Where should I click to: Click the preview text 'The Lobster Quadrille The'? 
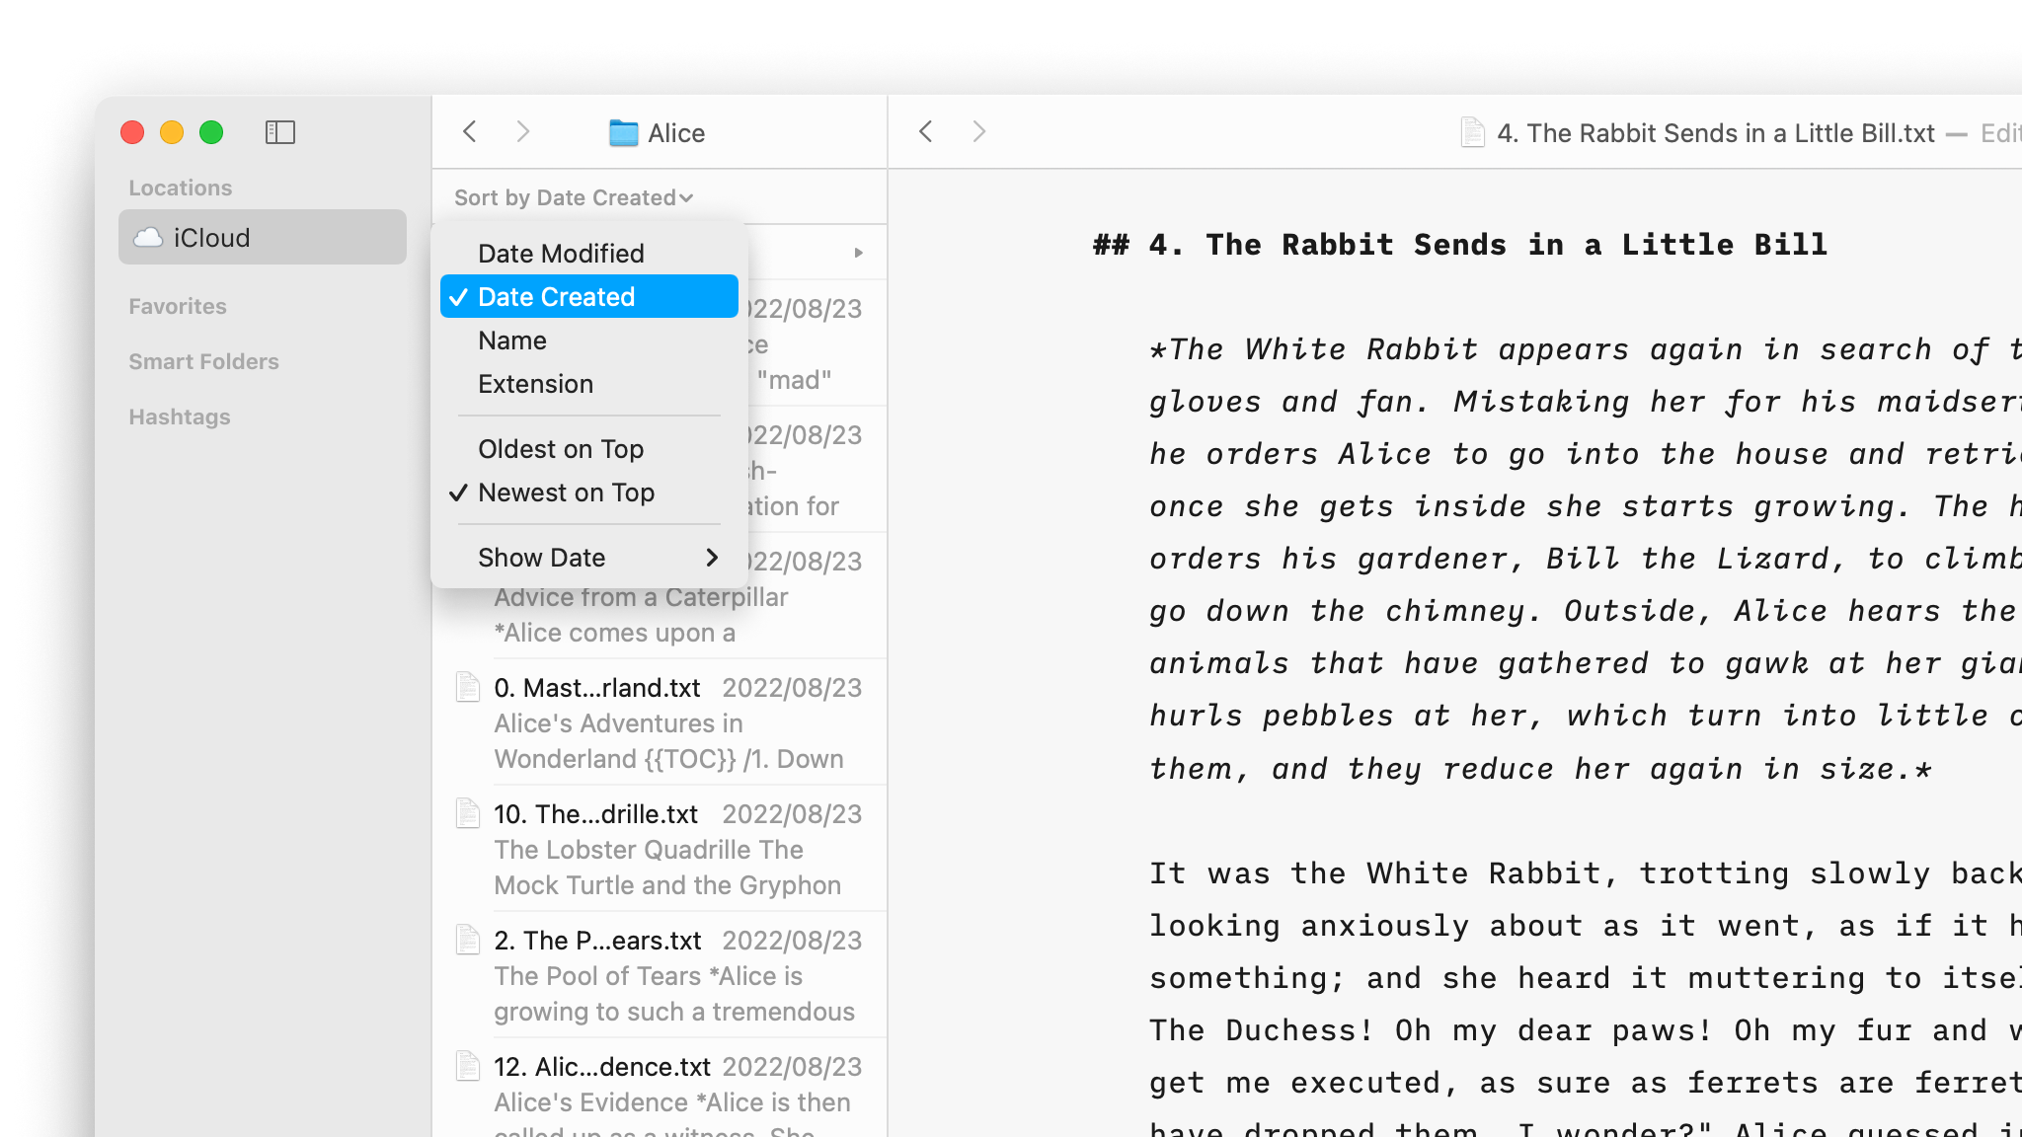pyautogui.click(x=649, y=850)
